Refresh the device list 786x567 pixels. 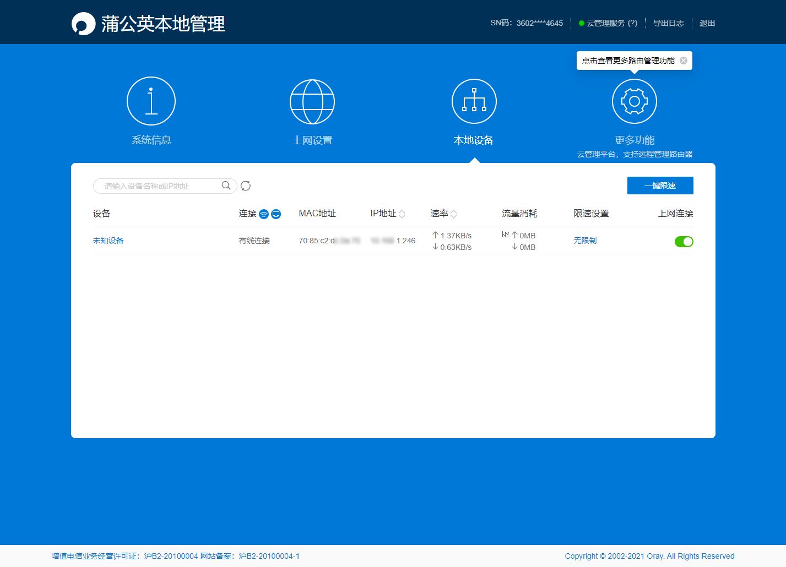click(246, 186)
